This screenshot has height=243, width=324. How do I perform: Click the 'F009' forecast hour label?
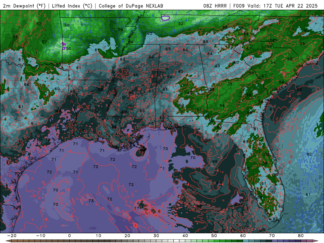pos(239,6)
